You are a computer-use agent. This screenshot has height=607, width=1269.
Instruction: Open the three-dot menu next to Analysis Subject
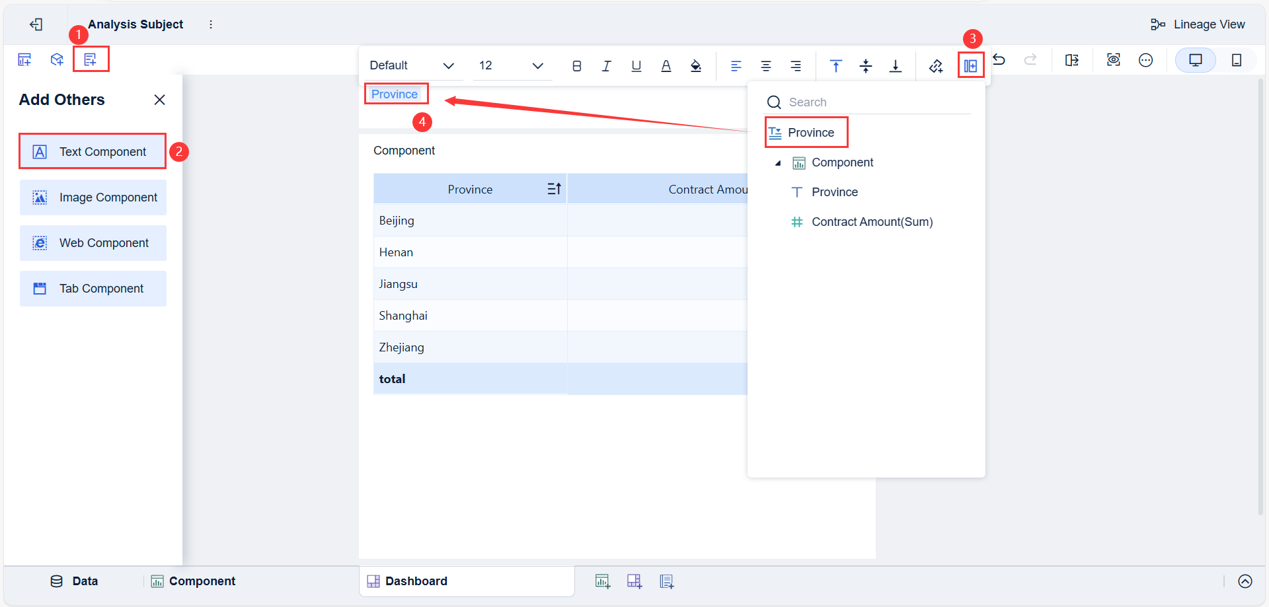211,24
